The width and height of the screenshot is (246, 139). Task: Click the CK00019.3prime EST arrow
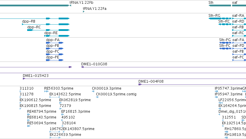point(93,91)
